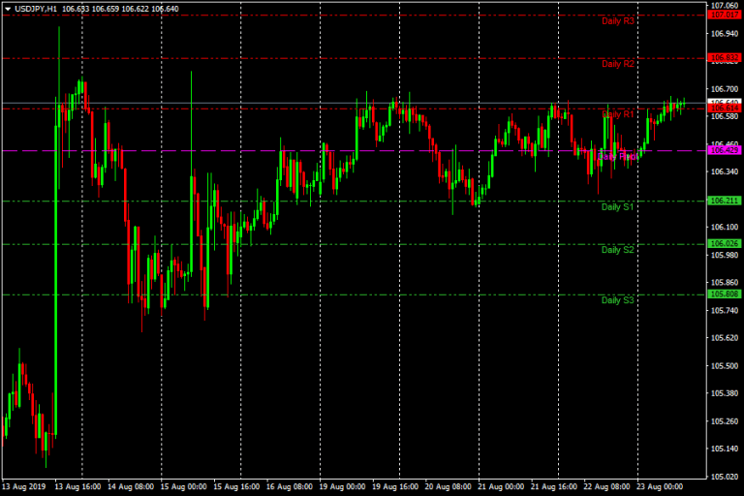This screenshot has width=744, height=496.
Task: Select the Daily R3 line label
Action: (x=617, y=20)
